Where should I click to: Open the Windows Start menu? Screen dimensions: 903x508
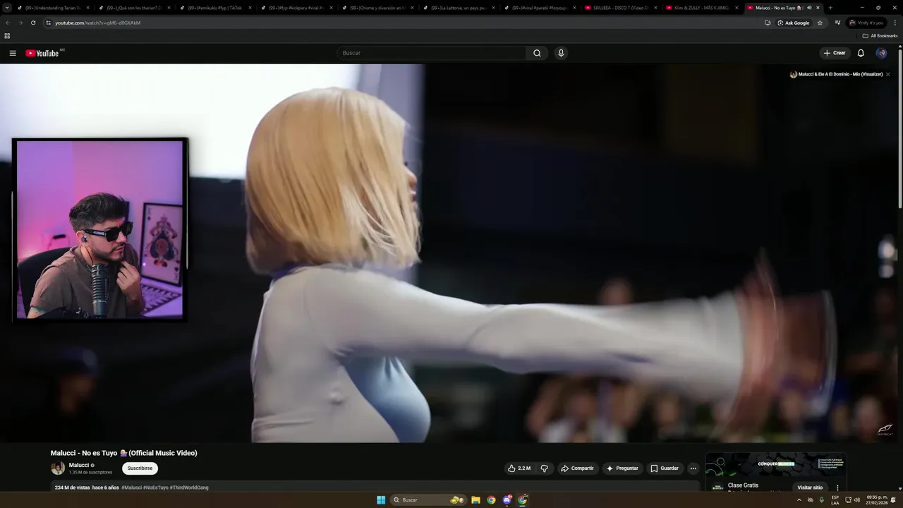381,500
